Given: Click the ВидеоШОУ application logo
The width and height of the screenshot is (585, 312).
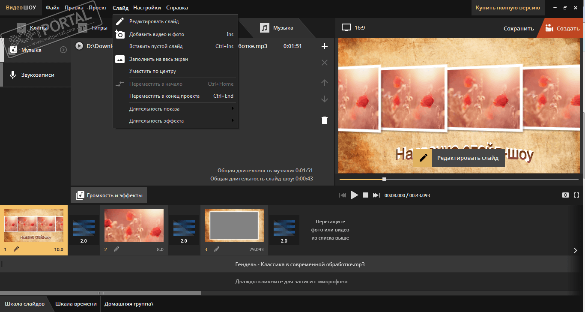Looking at the screenshot, I should click(x=21, y=8).
